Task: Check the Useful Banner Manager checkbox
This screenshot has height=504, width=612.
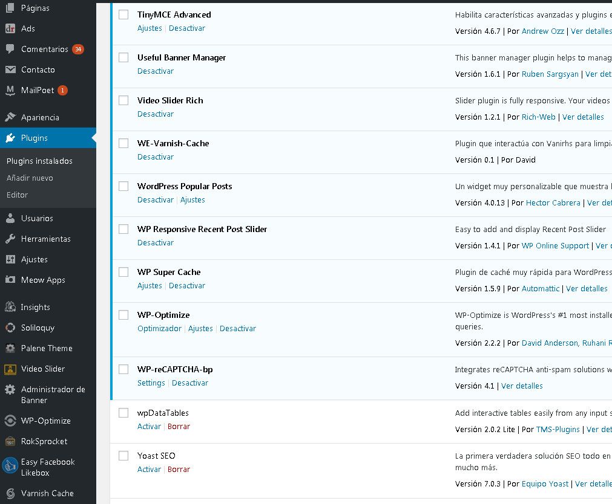Action: point(123,57)
